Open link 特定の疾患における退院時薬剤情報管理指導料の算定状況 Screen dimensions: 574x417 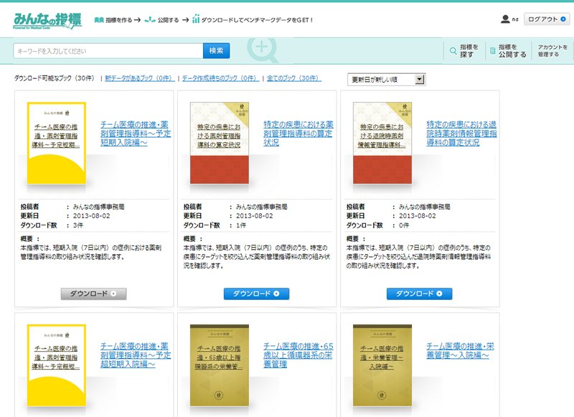tap(461, 133)
